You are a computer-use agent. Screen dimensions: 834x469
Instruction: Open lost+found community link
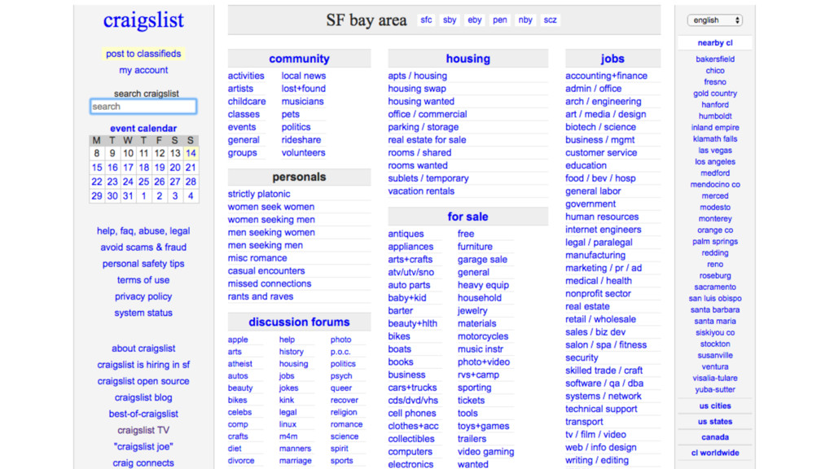coord(304,88)
